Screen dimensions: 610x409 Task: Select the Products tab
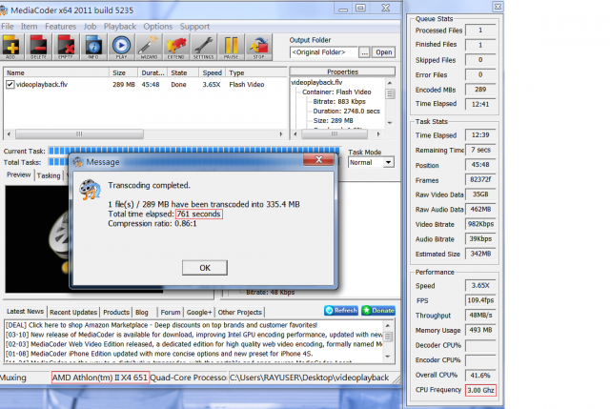[116, 312]
